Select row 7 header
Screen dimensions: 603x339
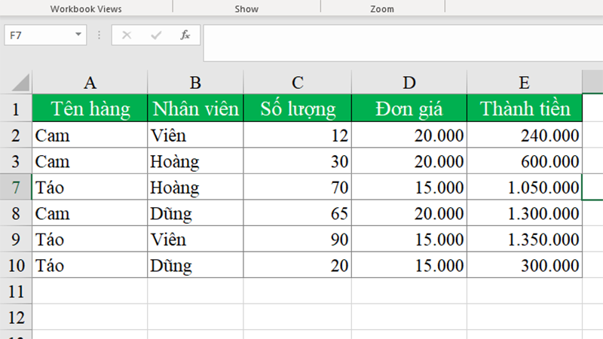[16, 187]
